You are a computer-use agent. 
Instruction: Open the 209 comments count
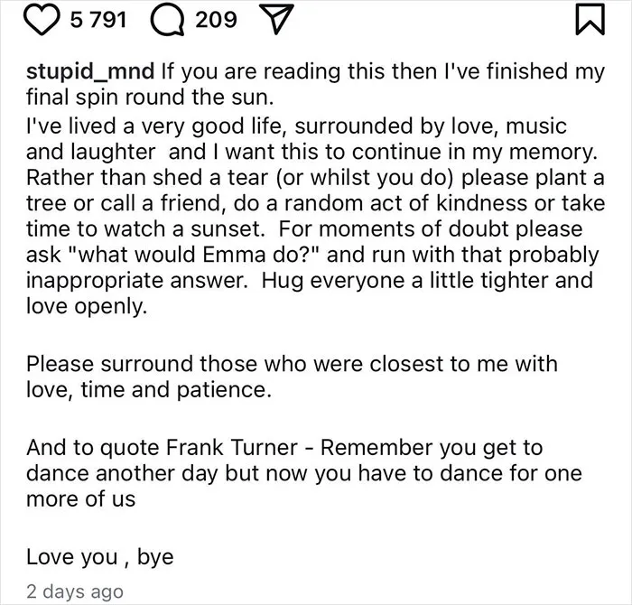coord(216,19)
